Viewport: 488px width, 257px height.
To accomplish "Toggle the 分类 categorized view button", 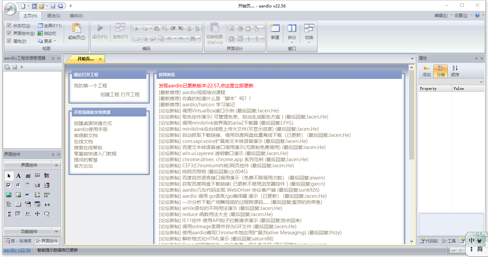I will point(441,71).
